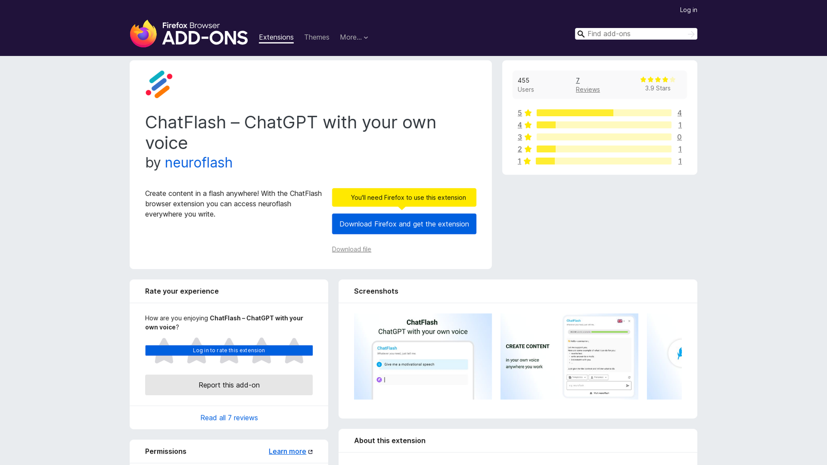This screenshot has height=465, width=827.
Task: Click the 3.9 Stars rating stars
Action: pyautogui.click(x=657, y=80)
